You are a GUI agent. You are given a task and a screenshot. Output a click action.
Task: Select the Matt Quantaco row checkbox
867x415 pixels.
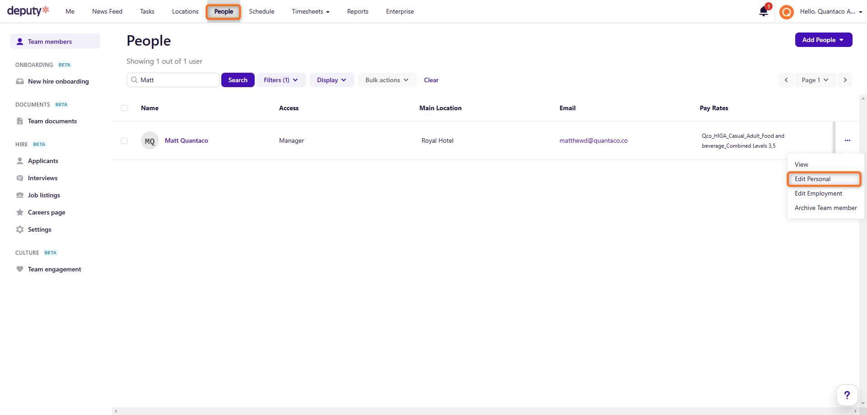(124, 141)
